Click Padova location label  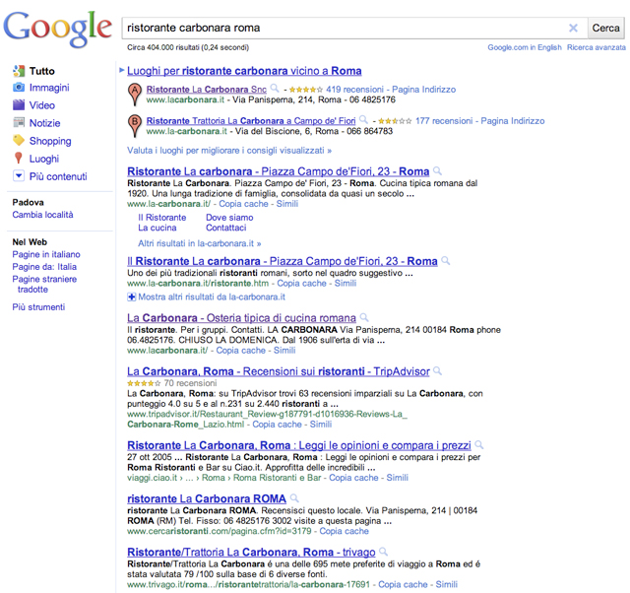[28, 202]
